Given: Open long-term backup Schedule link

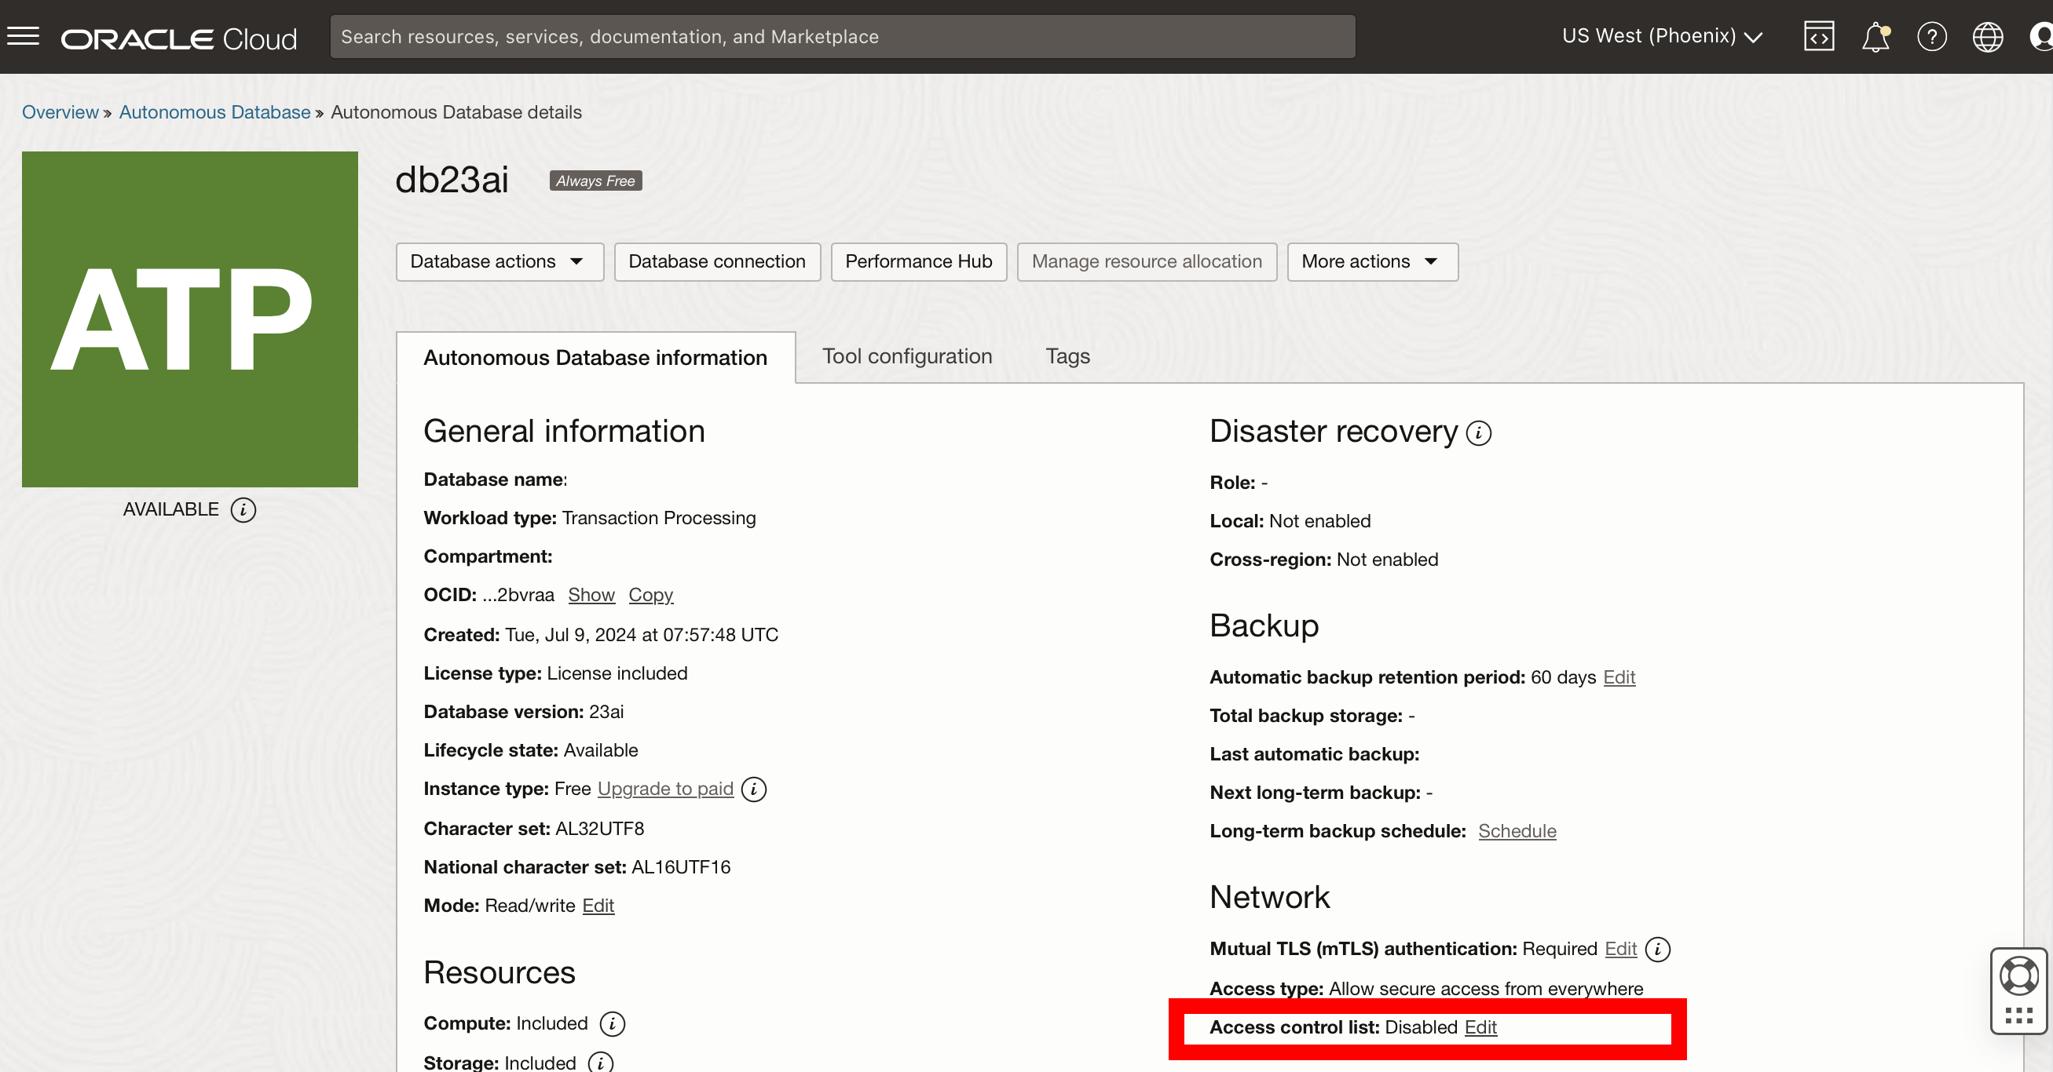Looking at the screenshot, I should [x=1517, y=830].
